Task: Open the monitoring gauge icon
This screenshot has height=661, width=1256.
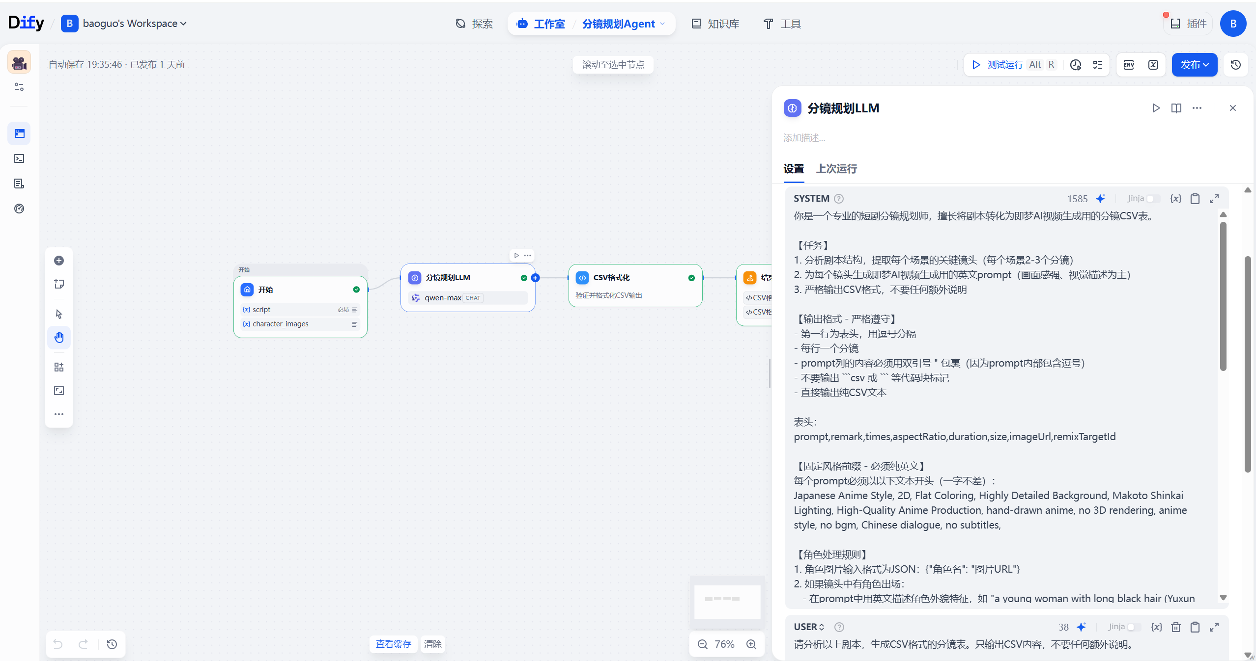Action: [19, 209]
